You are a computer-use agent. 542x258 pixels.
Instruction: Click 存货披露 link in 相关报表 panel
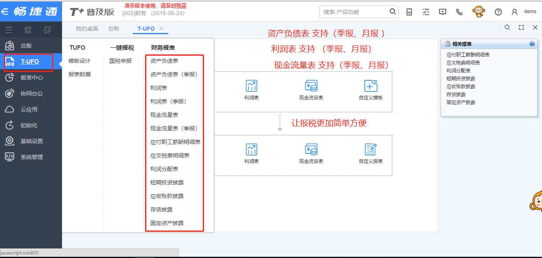click(x=456, y=95)
